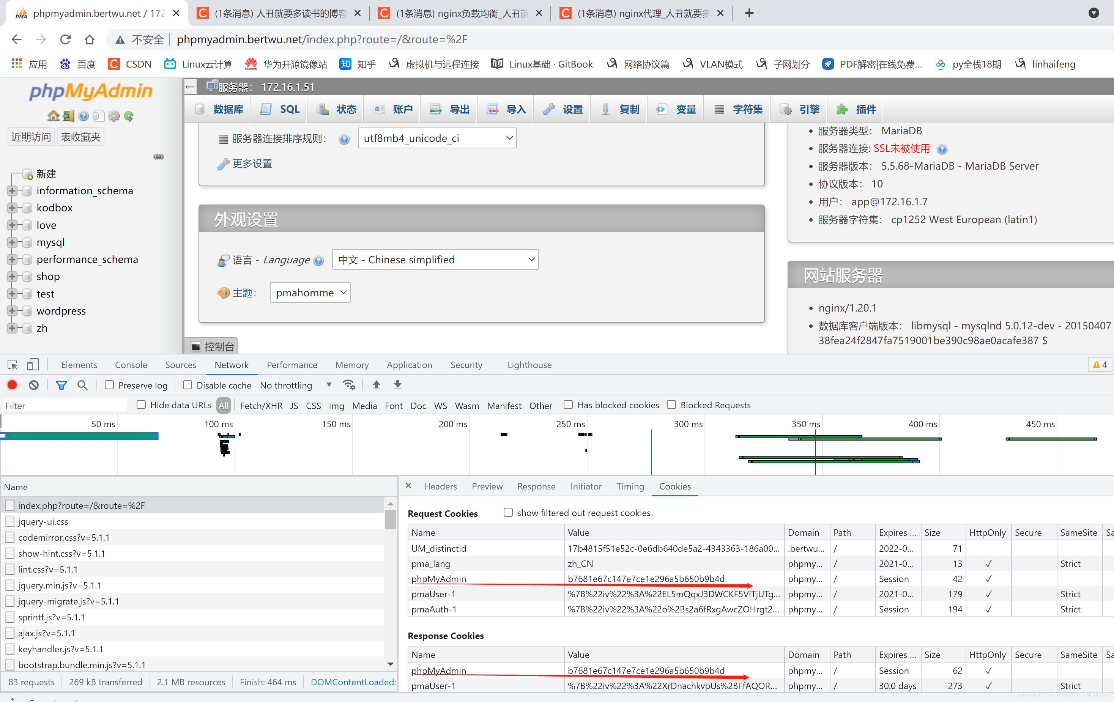Open help icon beside Language label
The image size is (1114, 702).
coord(318,260)
